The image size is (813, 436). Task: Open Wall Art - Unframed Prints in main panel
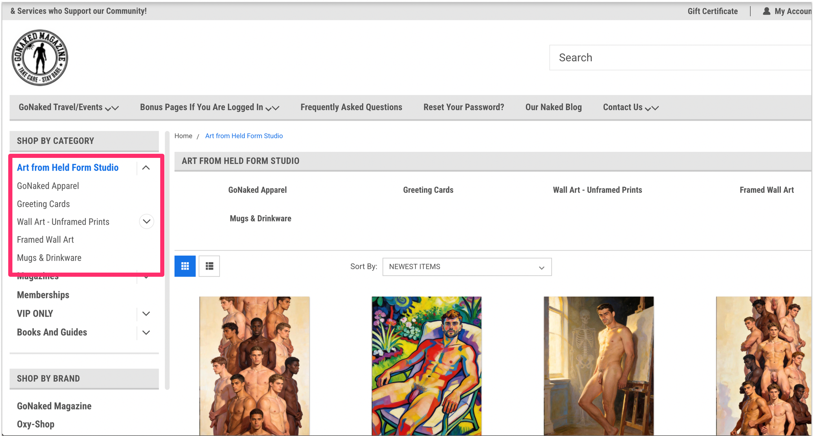(598, 190)
